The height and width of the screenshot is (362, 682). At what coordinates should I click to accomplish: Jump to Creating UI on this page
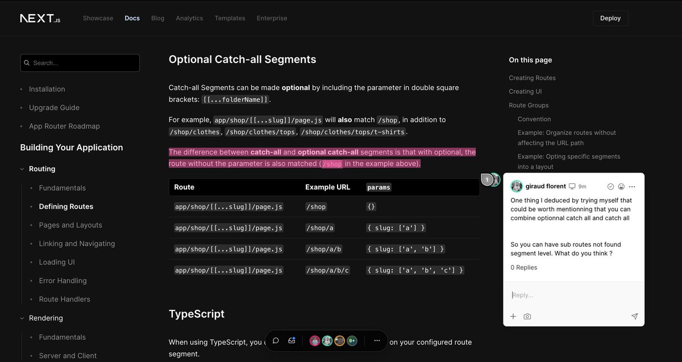525,91
